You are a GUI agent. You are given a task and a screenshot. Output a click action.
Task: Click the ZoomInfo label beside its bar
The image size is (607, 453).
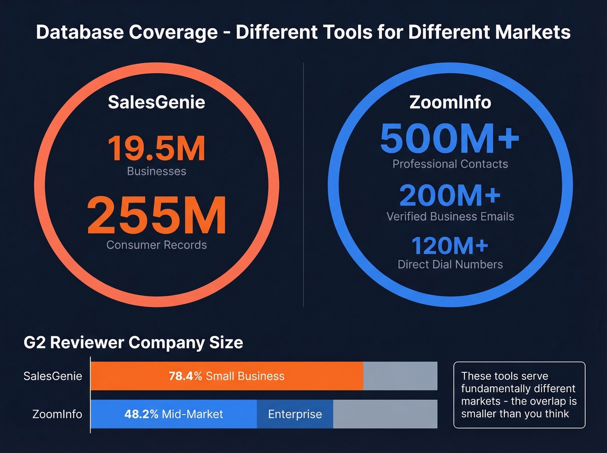[57, 414]
